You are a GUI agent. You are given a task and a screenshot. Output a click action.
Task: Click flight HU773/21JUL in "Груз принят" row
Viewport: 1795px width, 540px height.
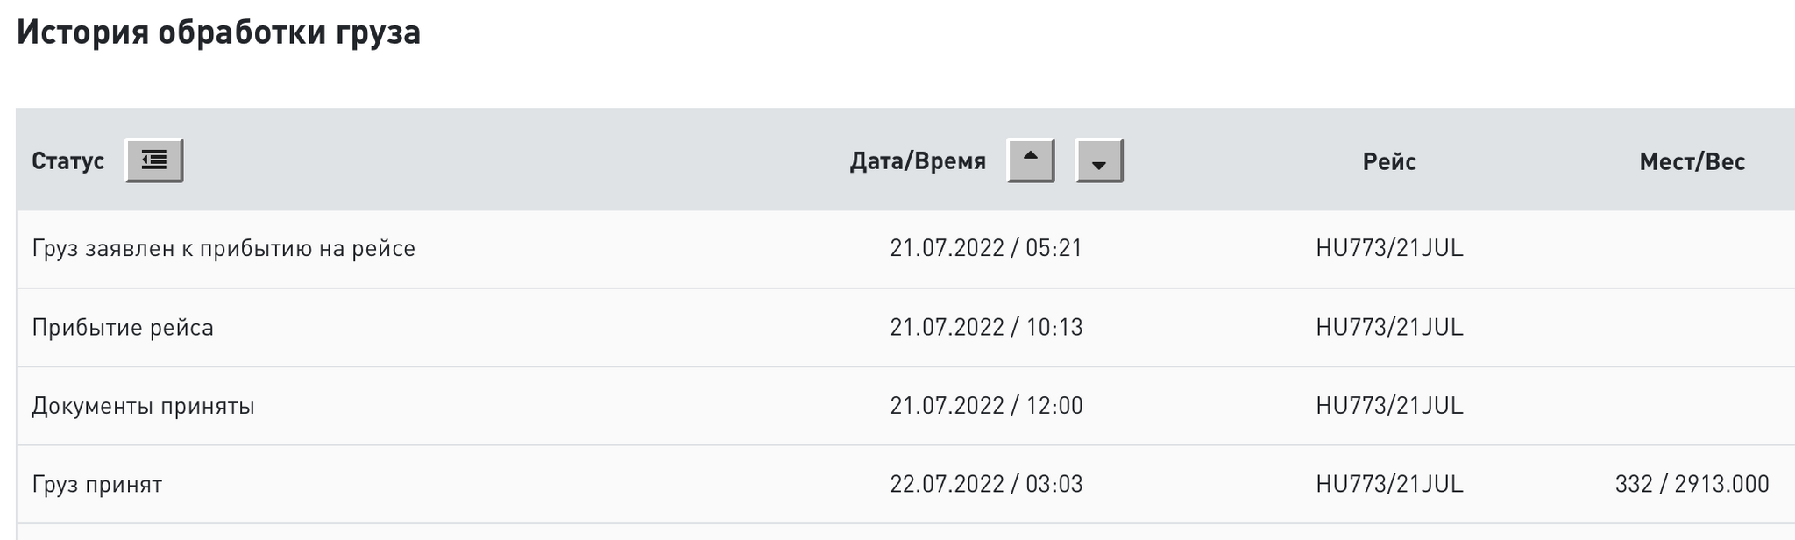click(x=1389, y=484)
